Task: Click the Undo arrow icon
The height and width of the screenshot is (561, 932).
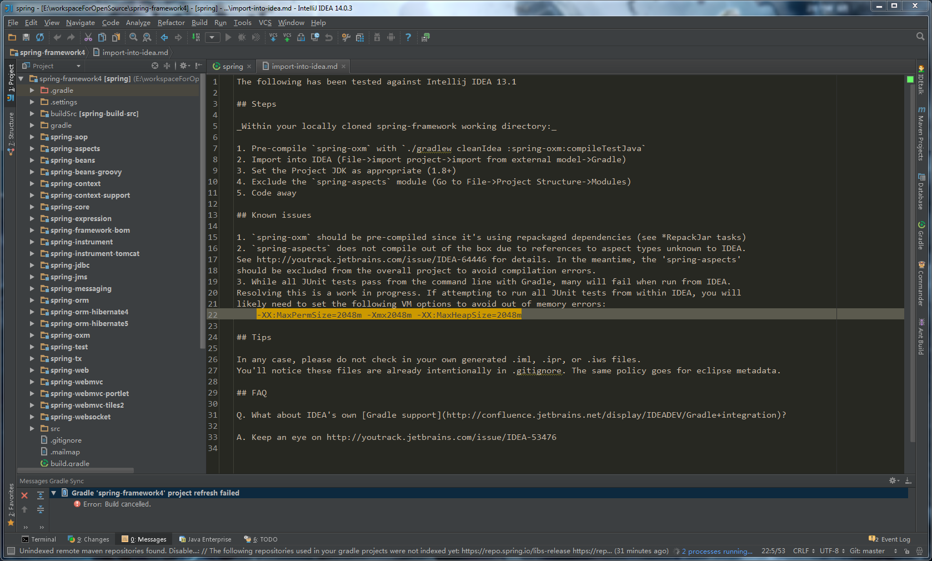Action: click(x=57, y=37)
